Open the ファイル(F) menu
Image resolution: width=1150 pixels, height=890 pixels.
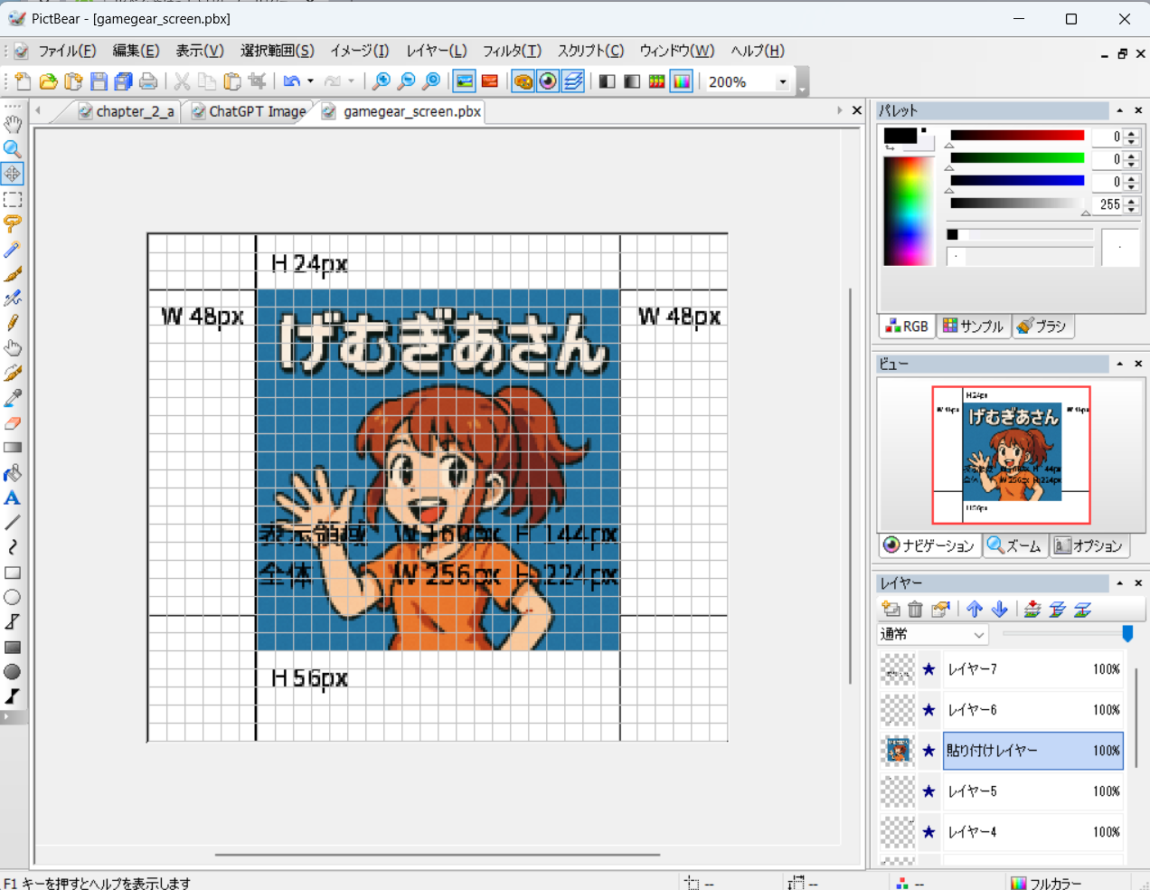coord(67,51)
